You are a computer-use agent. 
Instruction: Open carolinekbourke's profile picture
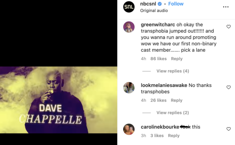coord(129,129)
